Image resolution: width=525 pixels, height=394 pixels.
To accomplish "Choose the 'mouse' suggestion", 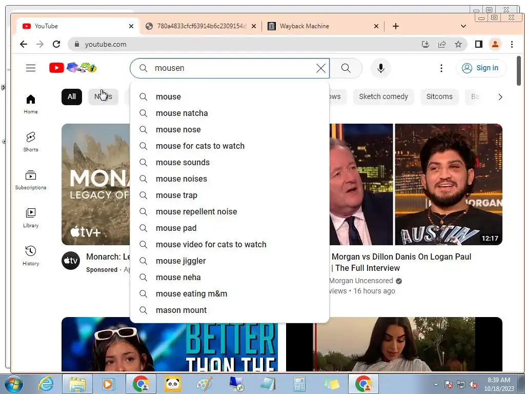I will pos(230,97).
